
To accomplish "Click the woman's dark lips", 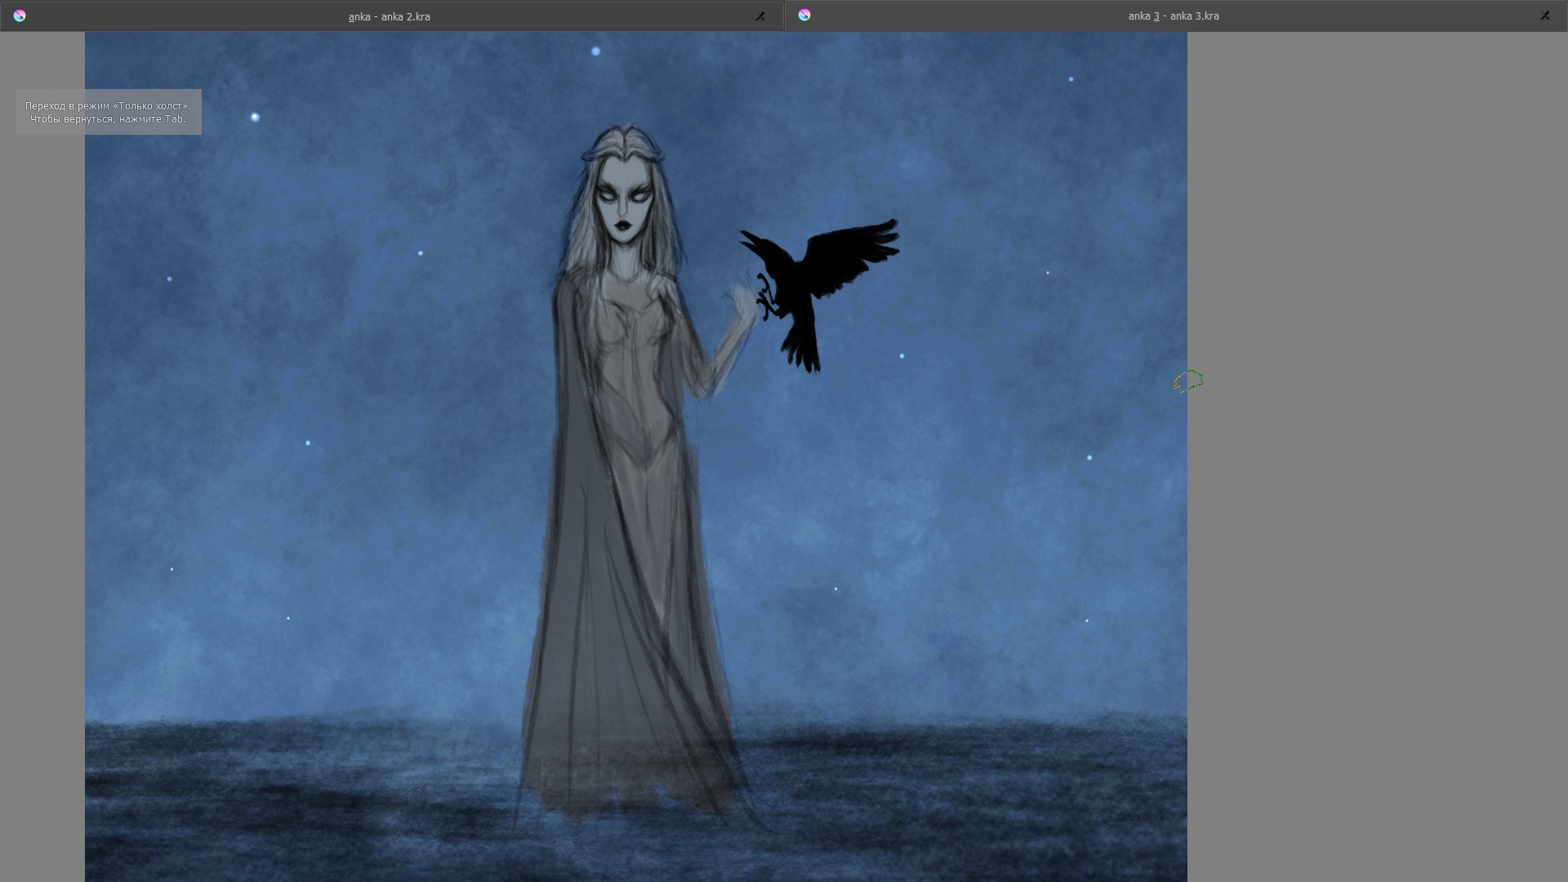I will point(623,225).
